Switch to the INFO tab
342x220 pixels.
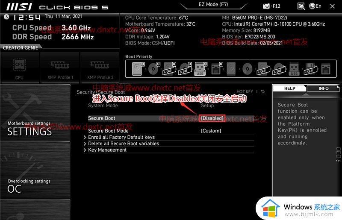pos(323,88)
